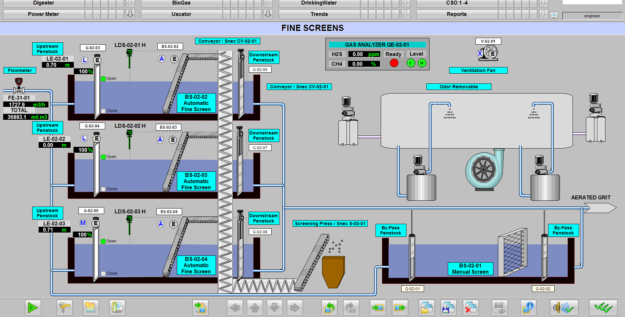Click the keys login icon
Image resolution: width=625 pixels, height=317 pixels.
point(64,308)
